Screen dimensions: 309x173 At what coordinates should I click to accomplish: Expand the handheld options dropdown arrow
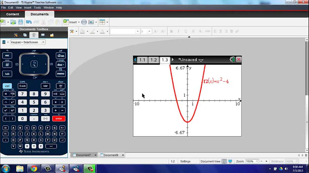coord(8,42)
